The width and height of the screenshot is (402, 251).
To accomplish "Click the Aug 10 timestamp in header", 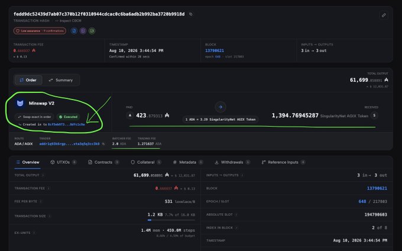I will (136, 51).
